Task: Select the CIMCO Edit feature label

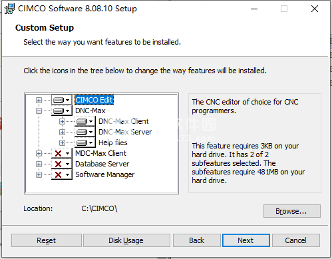Action: pos(94,100)
